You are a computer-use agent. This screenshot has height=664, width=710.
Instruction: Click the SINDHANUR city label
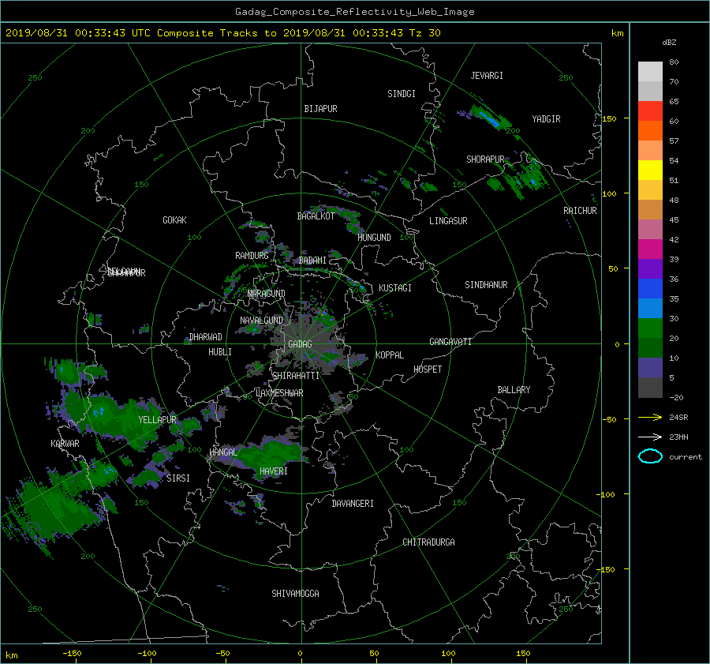486,285
